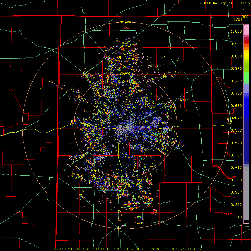Select the 0.467 legend value
251x251 pixels.
point(236,155)
